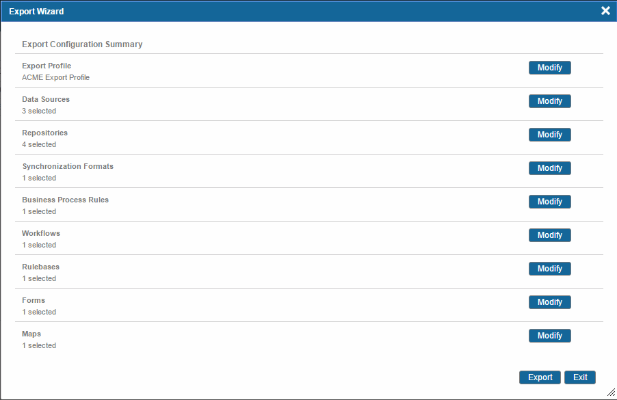This screenshot has height=400, width=617.
Task: Close the Export Wizard dialog
Action: click(x=605, y=11)
